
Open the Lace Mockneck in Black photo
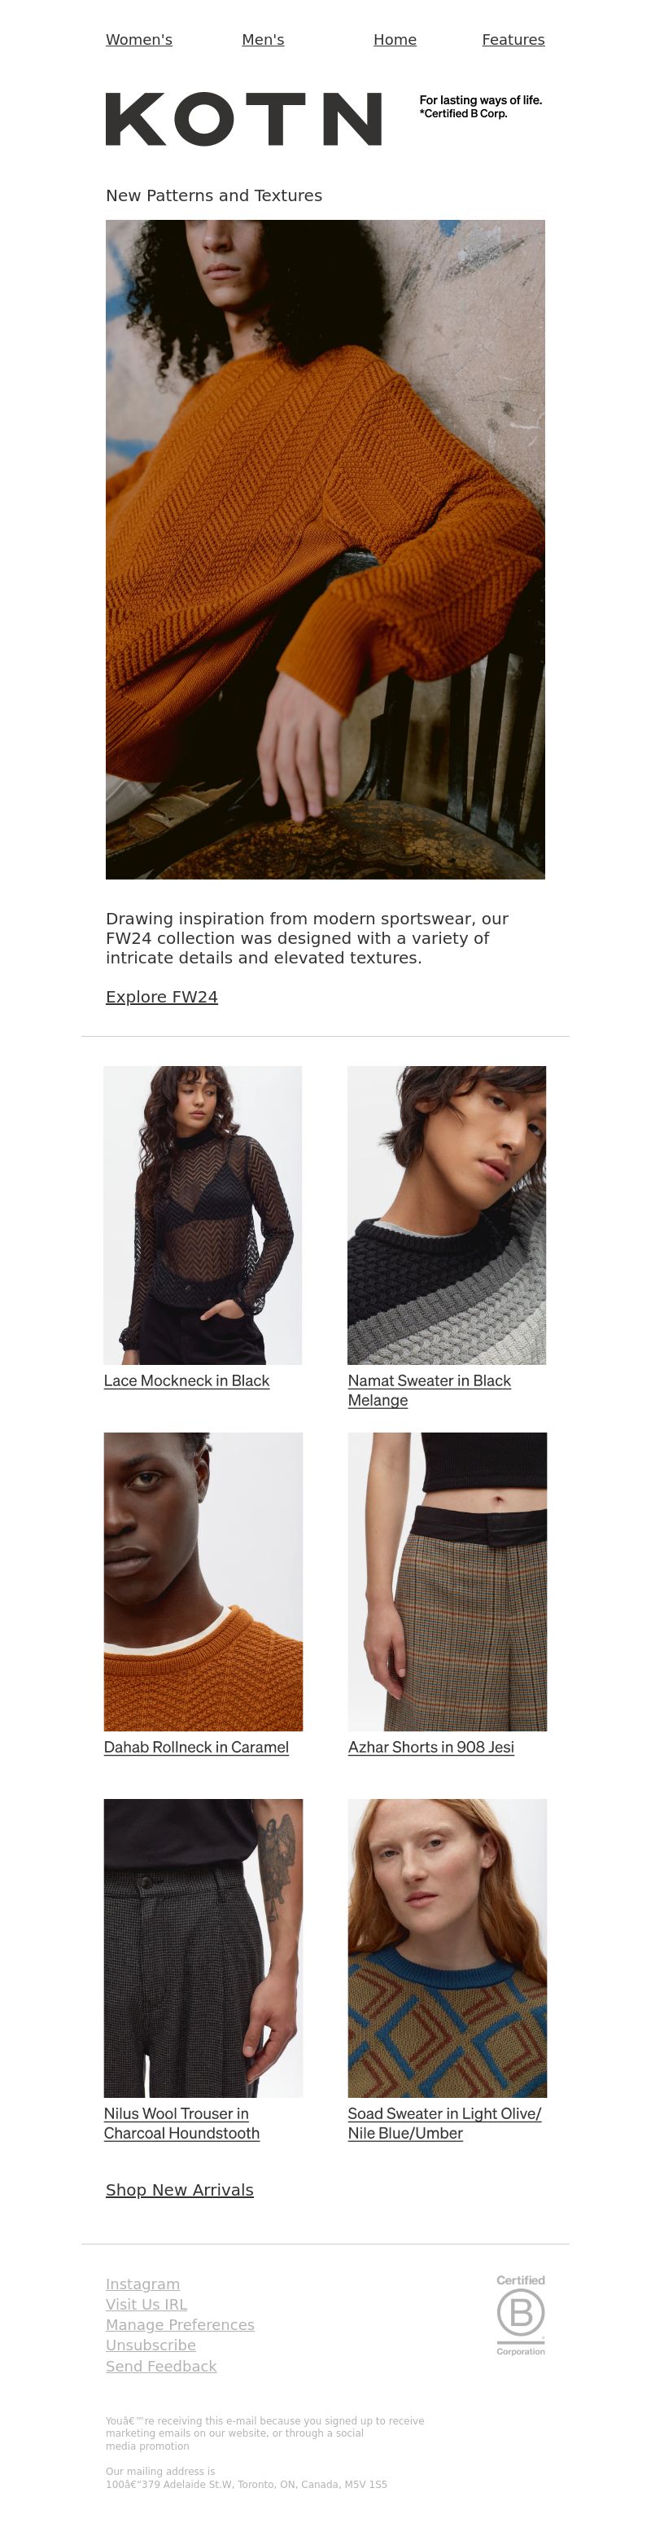click(x=203, y=1215)
